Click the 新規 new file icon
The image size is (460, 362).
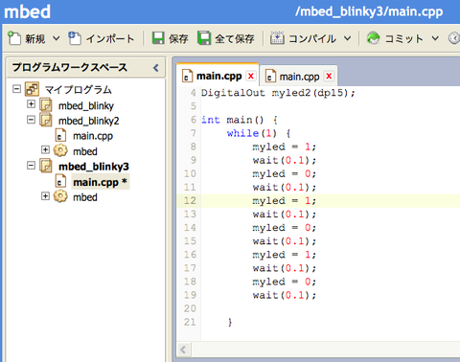tap(14, 38)
